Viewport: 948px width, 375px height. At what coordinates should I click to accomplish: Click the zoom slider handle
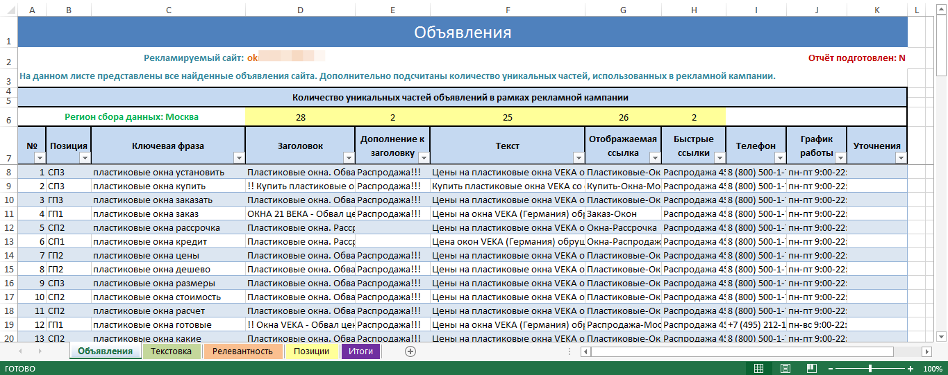click(x=870, y=368)
